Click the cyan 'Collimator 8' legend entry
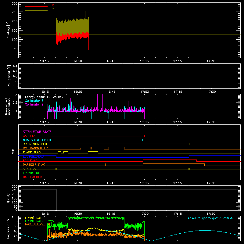The height and width of the screenshot is (244, 244). 34,101
